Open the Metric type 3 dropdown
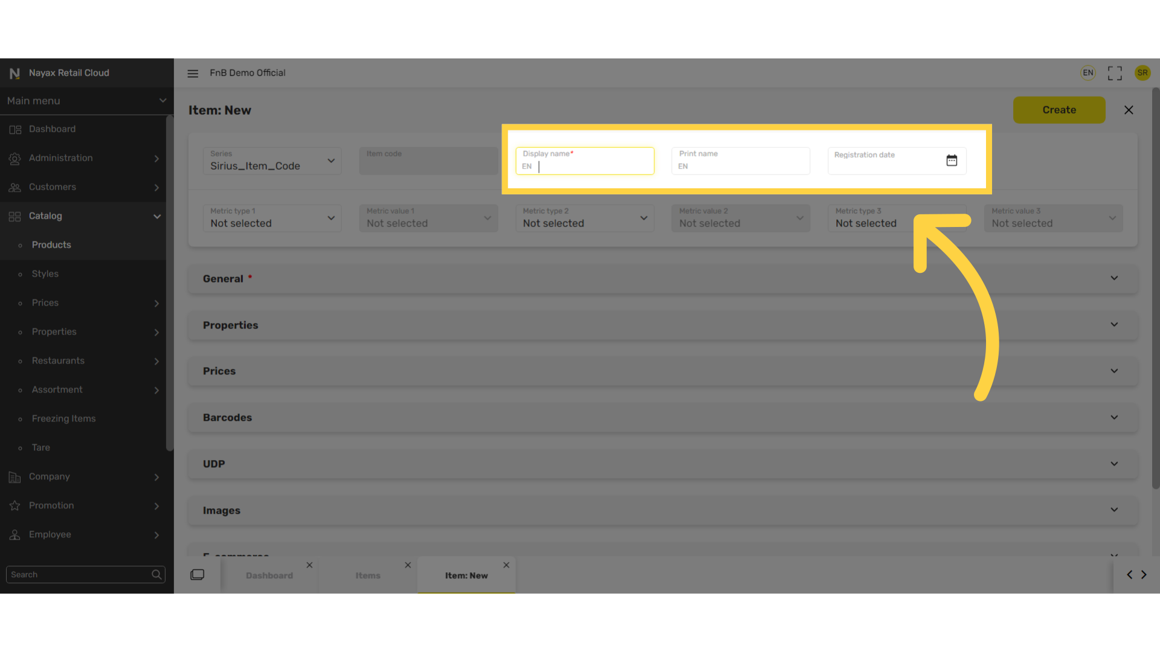1160x652 pixels. pos(897,219)
